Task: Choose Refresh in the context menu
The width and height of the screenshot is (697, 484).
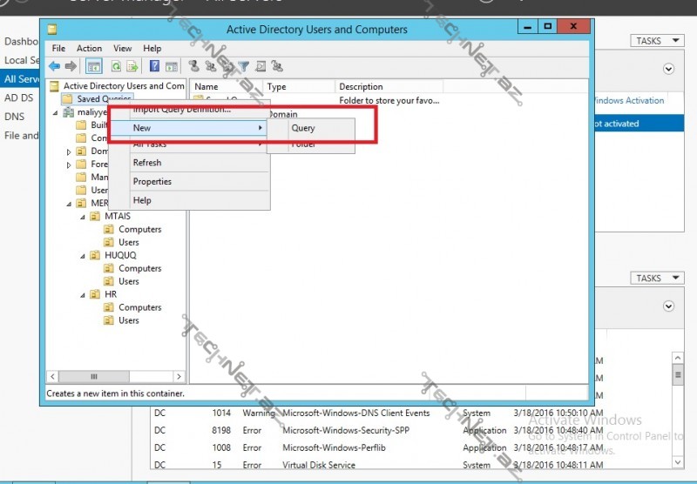Action: pyautogui.click(x=189, y=163)
